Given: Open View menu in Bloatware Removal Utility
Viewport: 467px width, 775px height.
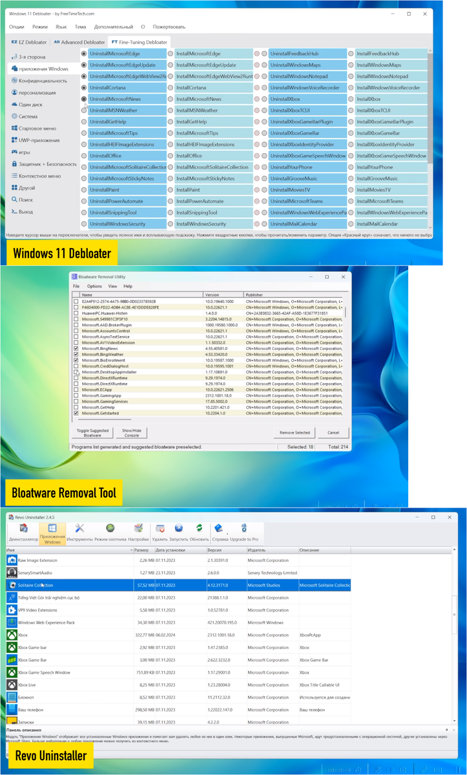Looking at the screenshot, I should pyautogui.click(x=112, y=286).
